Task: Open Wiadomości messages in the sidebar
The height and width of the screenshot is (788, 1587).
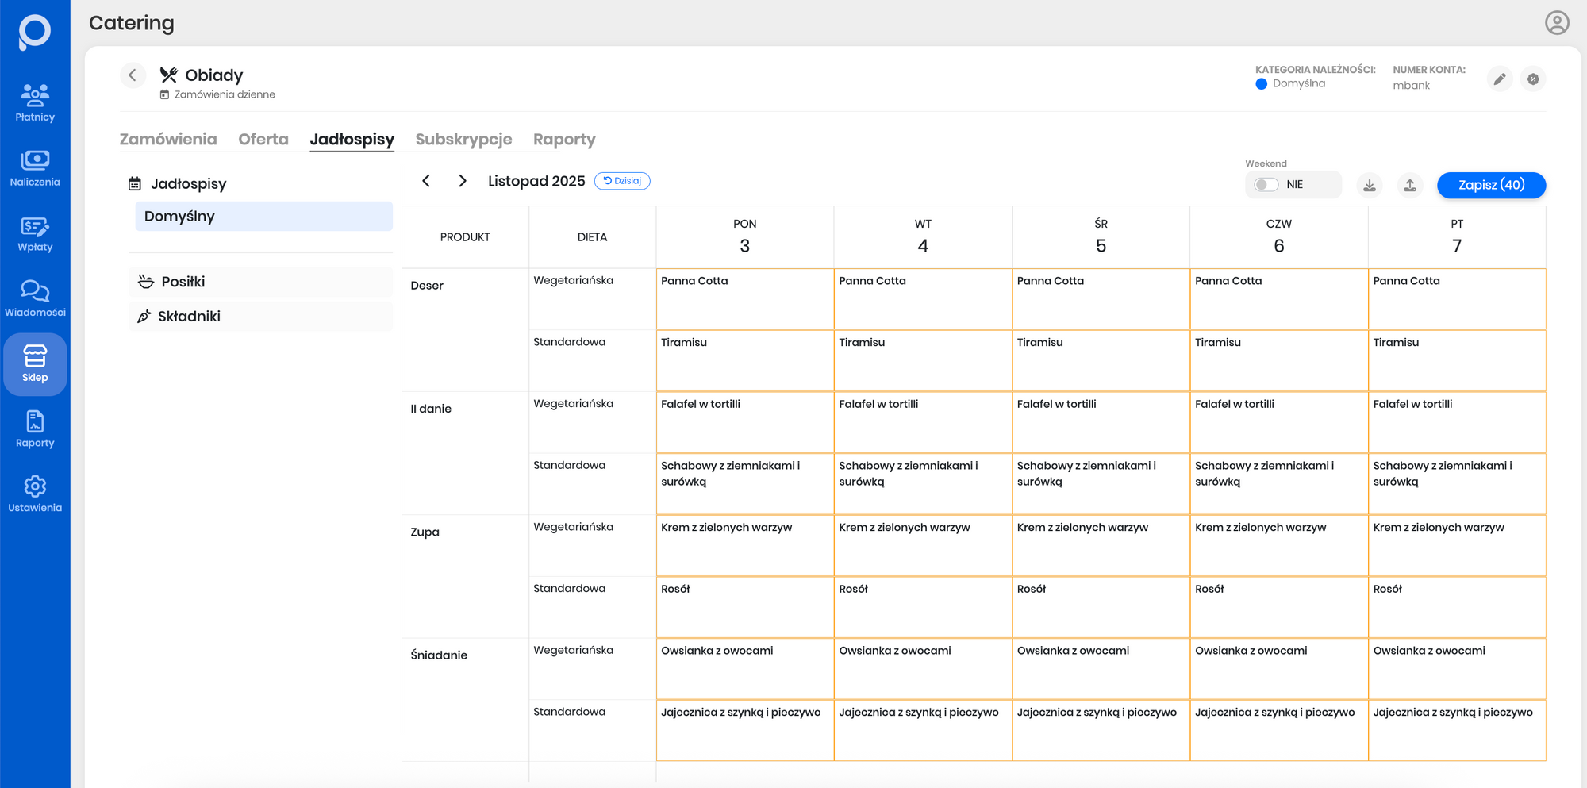Action: coord(35,299)
